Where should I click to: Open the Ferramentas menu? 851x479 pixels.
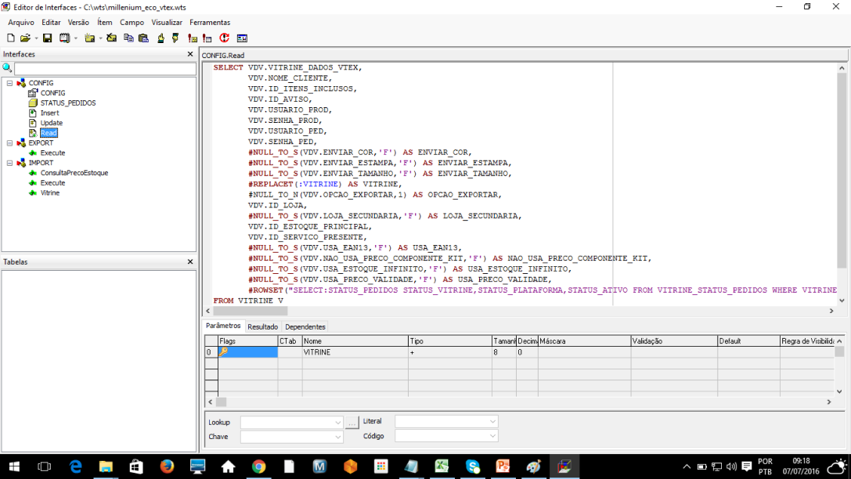click(x=210, y=23)
